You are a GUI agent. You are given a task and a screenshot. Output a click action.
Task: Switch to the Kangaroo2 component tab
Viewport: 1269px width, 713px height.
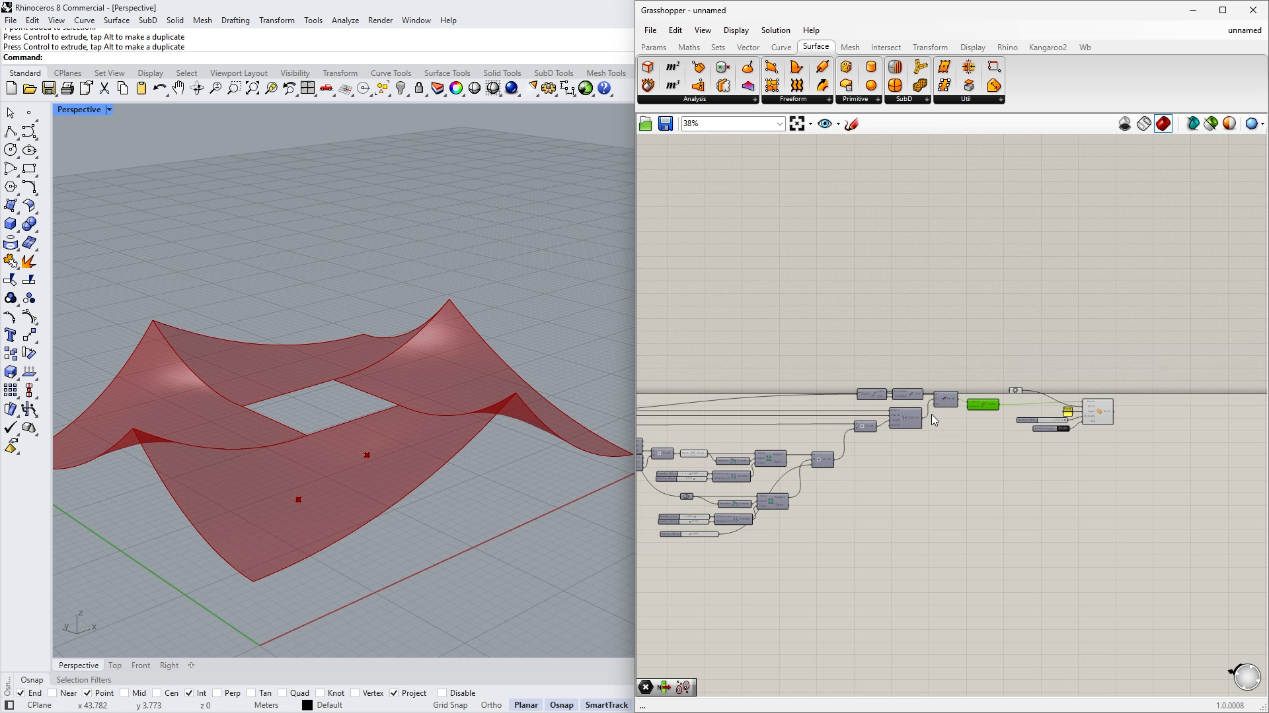(x=1047, y=48)
